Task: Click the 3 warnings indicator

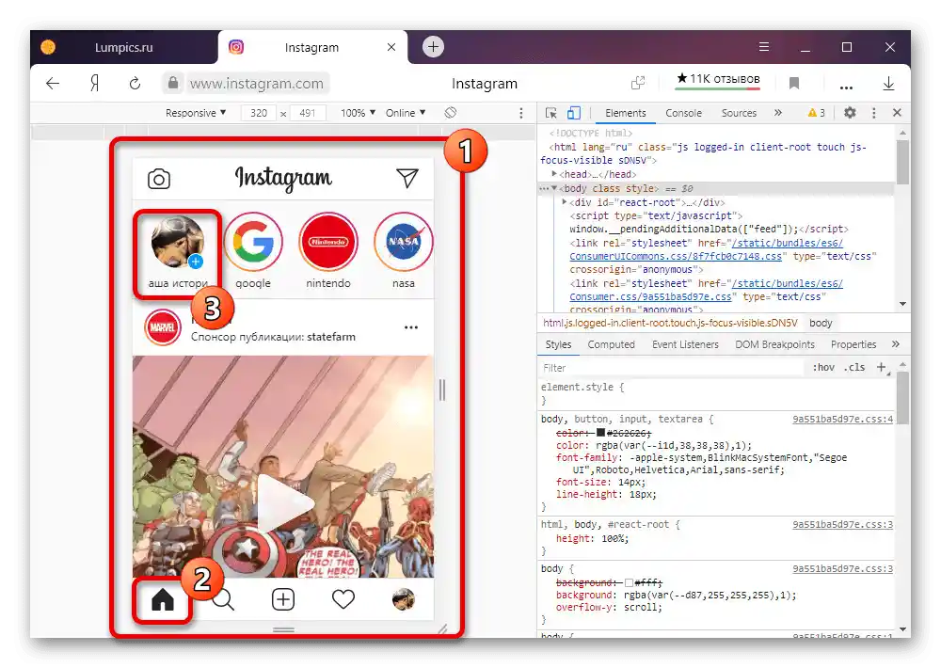Action: [816, 113]
